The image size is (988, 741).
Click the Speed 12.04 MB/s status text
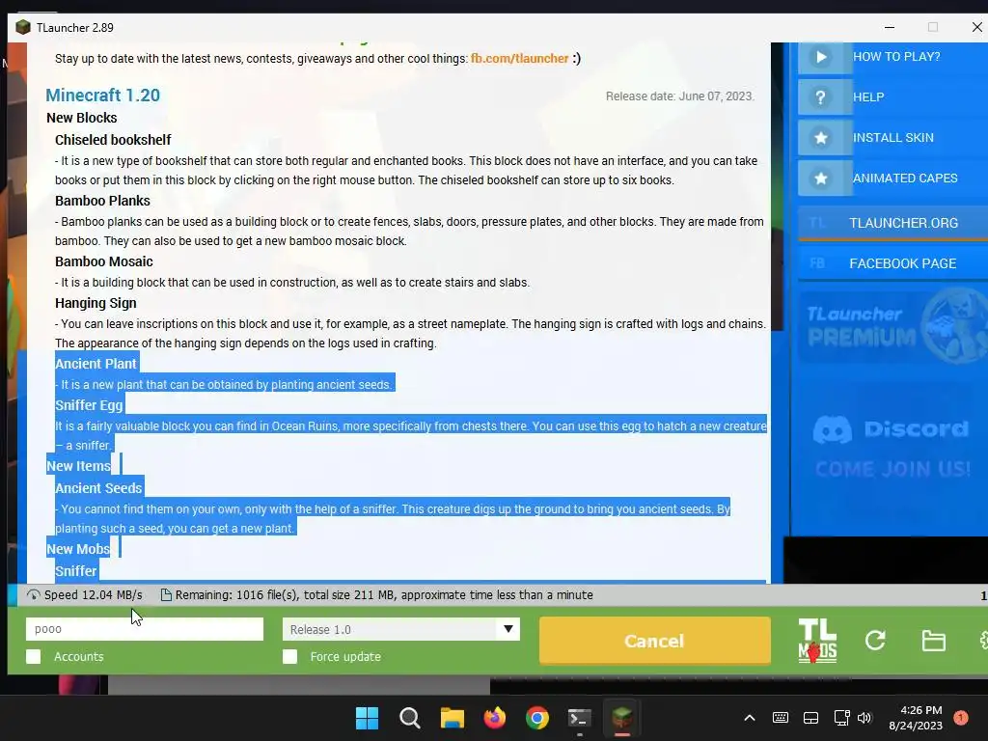point(93,594)
